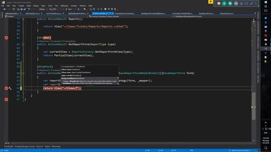The image size is (271, 152).
Task: Toggle the microphone in the meeting toolbar
Action: pyautogui.click(x=224, y=3)
